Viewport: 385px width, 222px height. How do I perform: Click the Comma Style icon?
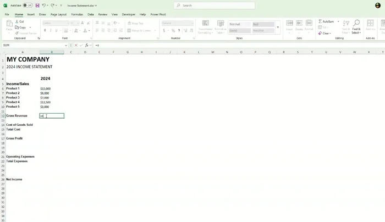tap(179, 30)
